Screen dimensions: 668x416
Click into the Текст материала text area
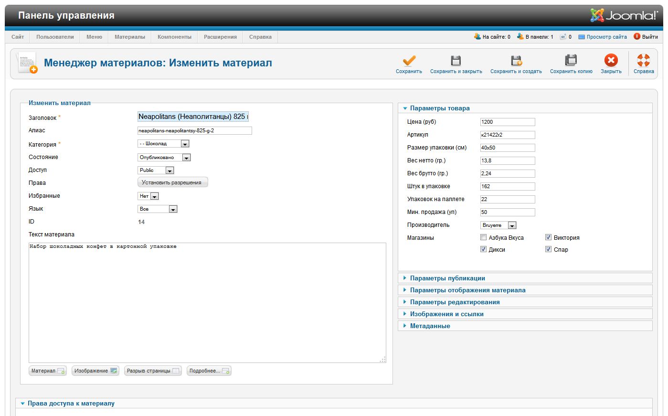pos(207,303)
